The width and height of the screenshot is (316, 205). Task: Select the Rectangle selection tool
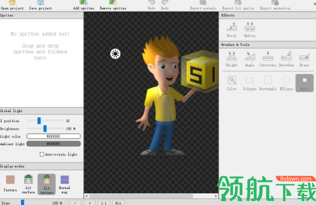tap(267, 83)
